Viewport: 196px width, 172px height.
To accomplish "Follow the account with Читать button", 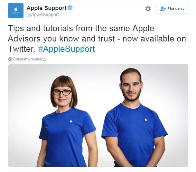I will click(172, 9).
